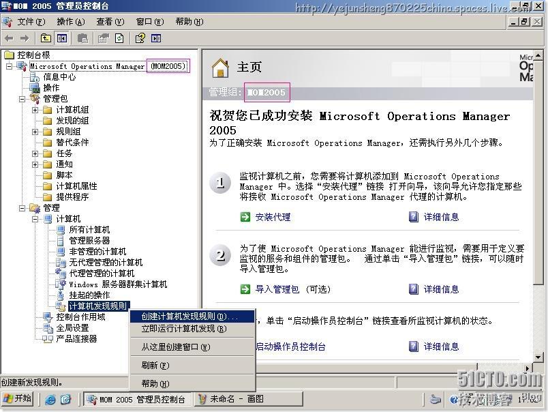Click the Up one level toolbar icon
This screenshot has width=548, height=412.
click(46, 38)
